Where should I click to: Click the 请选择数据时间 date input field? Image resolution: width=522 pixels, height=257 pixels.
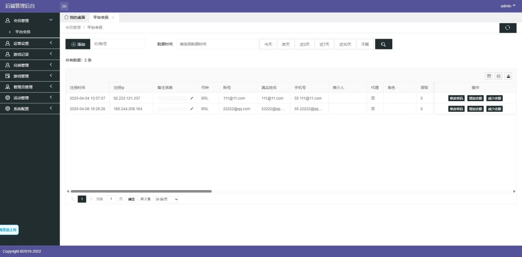coord(217,44)
